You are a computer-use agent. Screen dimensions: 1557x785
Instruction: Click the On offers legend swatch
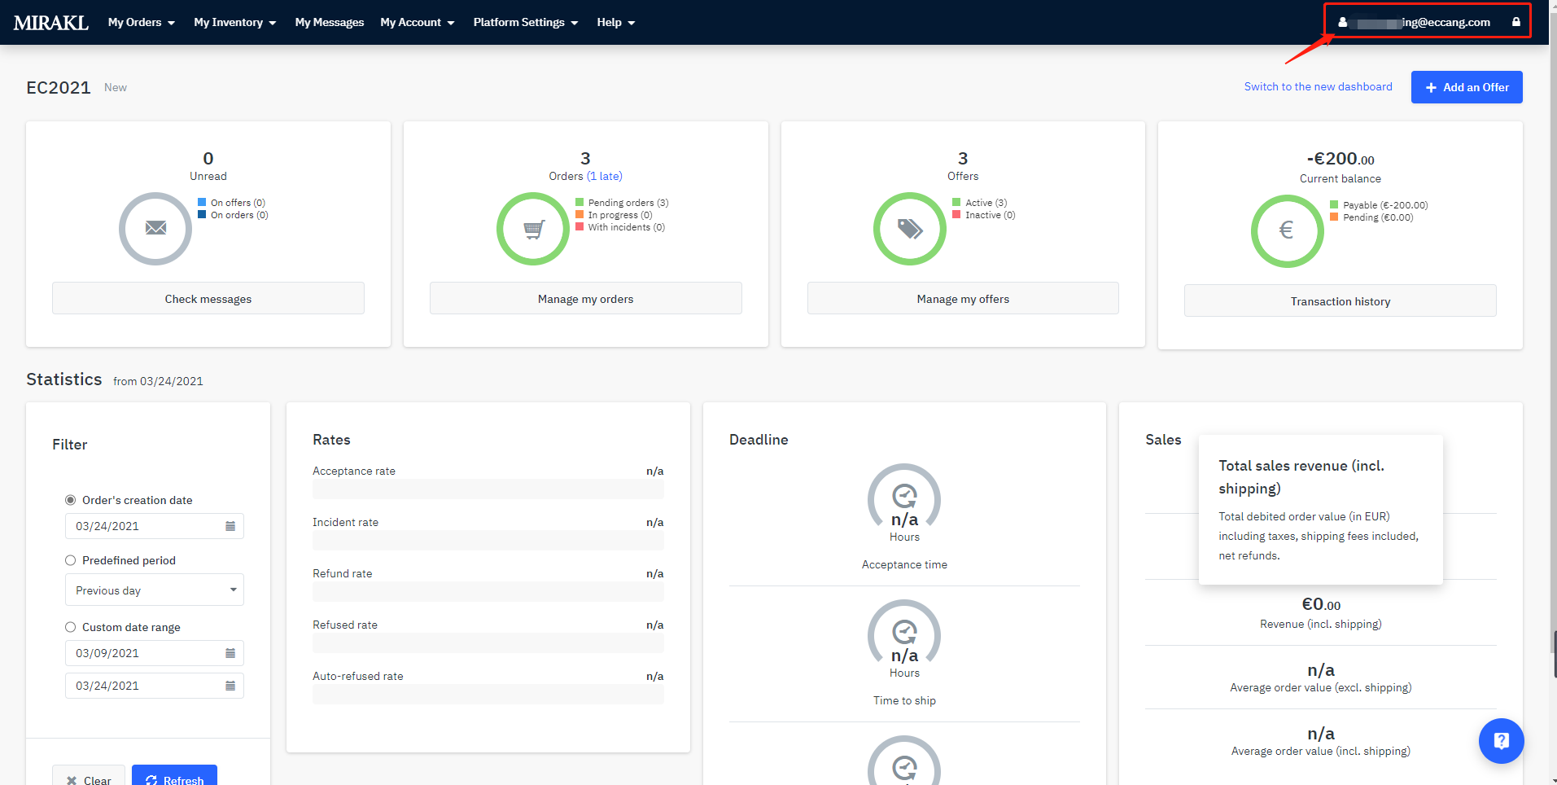coord(202,202)
